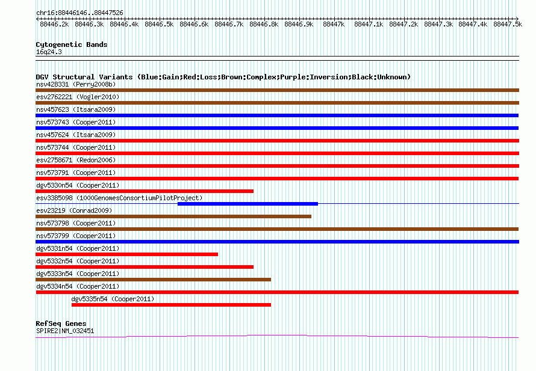This screenshot has width=536, height=371.
Task: Select the 16q24.3 band label
Action: pos(49,52)
